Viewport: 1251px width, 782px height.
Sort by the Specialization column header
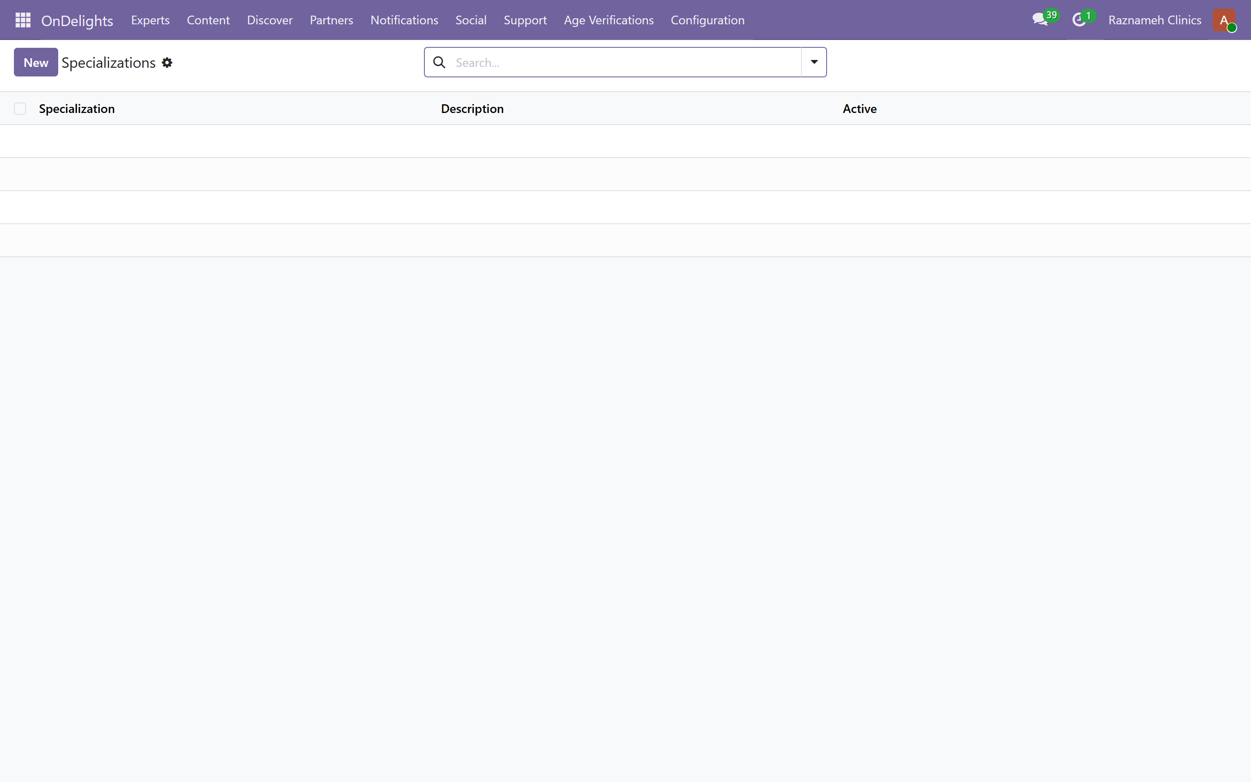(77, 109)
